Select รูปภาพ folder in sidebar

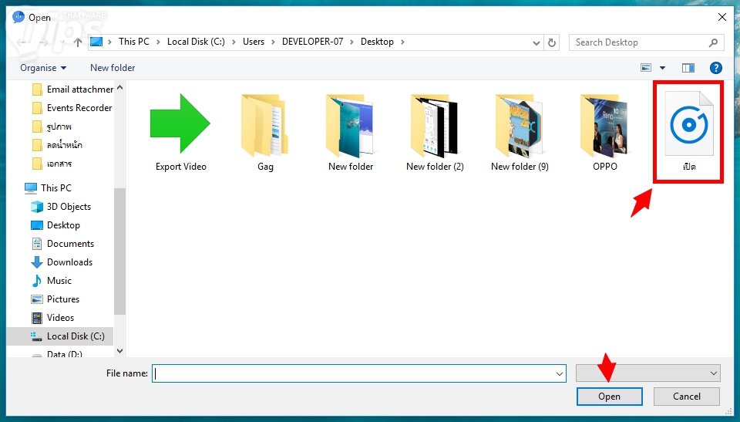[x=52, y=127]
